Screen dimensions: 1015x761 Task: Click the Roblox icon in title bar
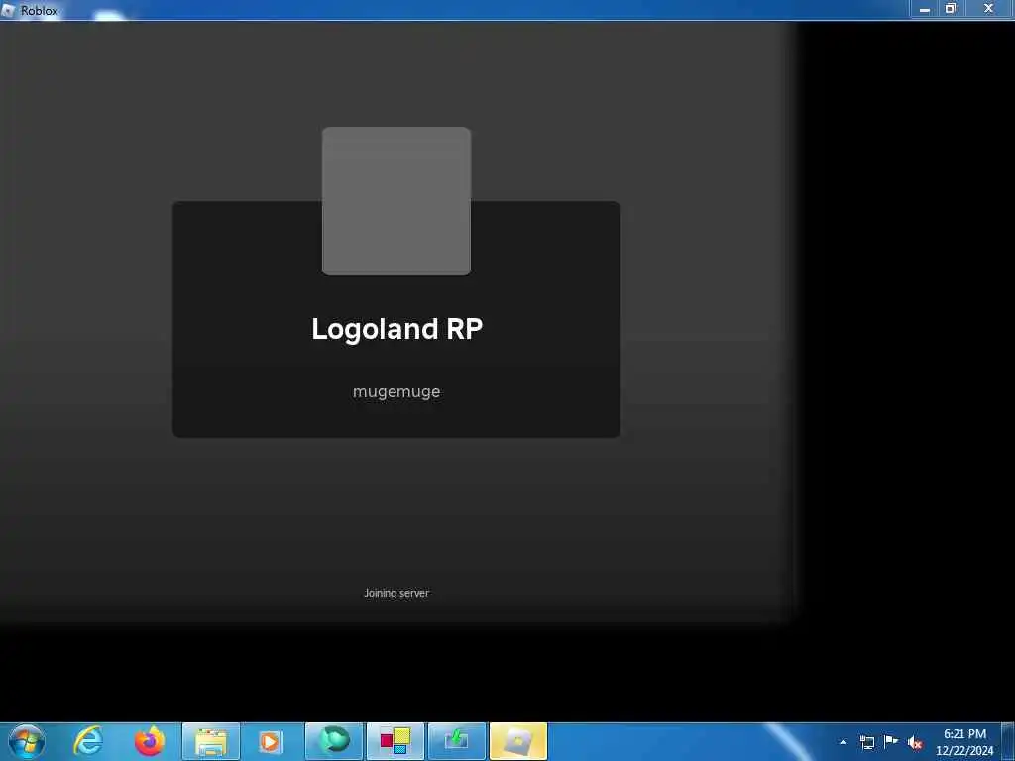(8, 10)
